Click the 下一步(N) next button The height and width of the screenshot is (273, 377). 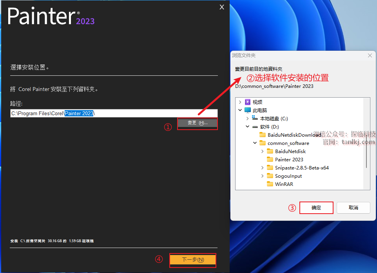coord(193,260)
